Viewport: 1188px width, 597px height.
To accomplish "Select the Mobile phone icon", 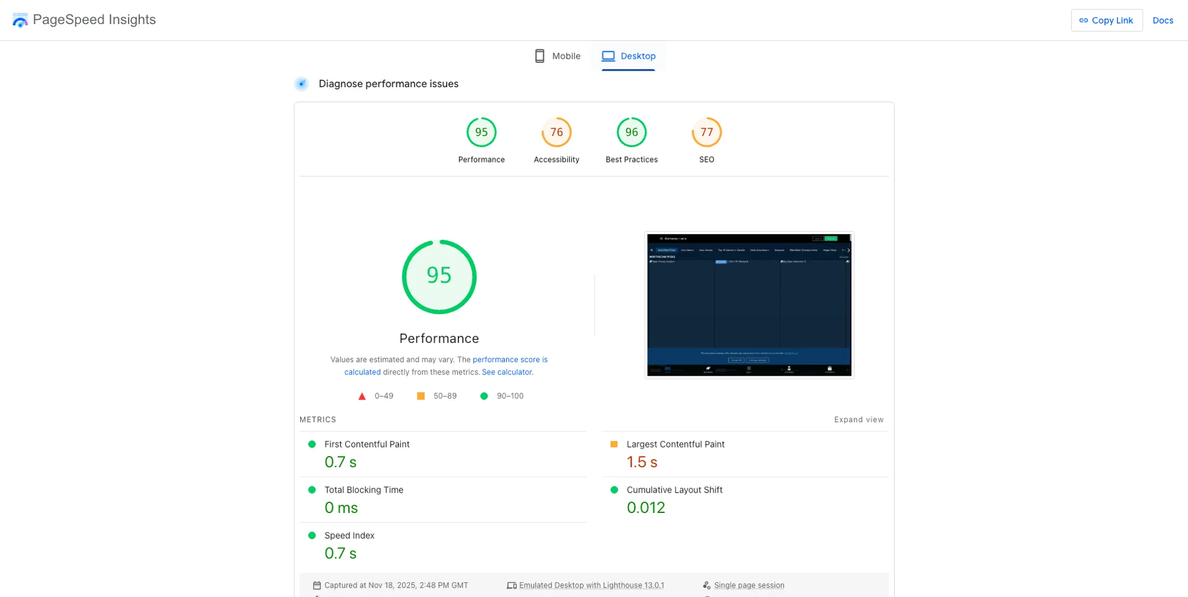I will [539, 56].
